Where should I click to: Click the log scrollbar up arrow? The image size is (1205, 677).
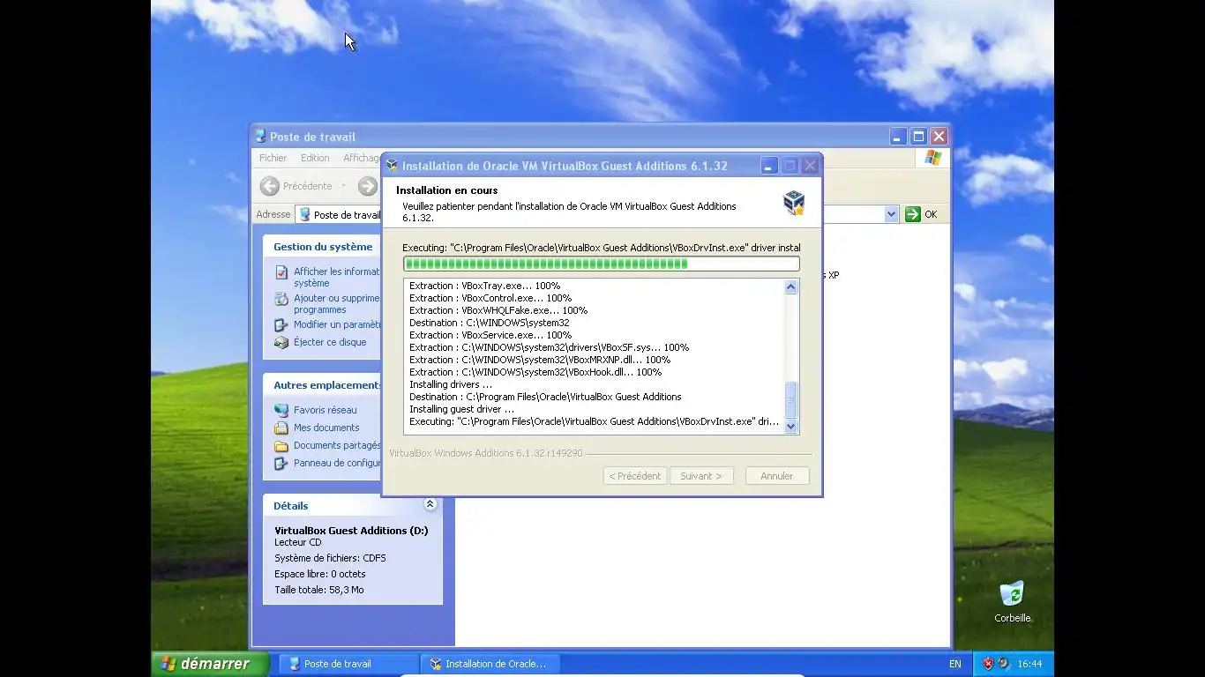(790, 286)
